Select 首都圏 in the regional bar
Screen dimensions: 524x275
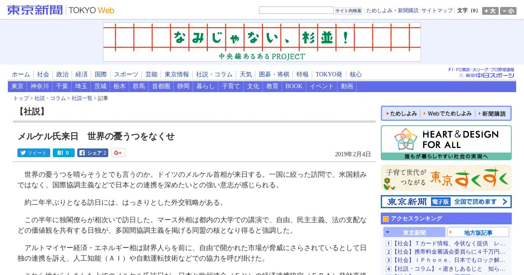click(161, 86)
